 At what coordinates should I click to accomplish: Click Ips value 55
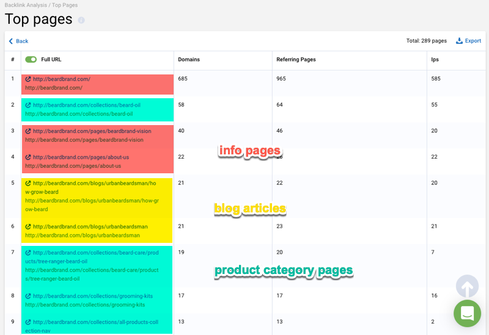click(x=434, y=105)
